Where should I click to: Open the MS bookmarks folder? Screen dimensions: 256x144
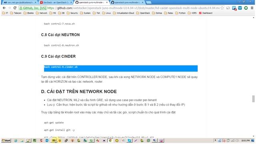[53, 13]
